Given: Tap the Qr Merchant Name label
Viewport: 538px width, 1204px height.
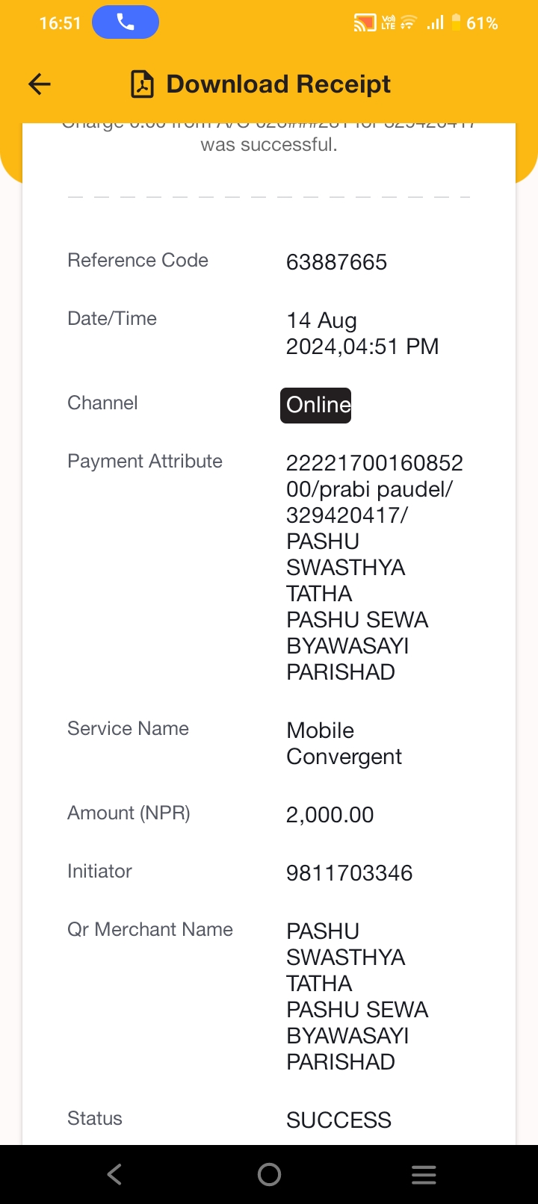Looking at the screenshot, I should point(150,929).
